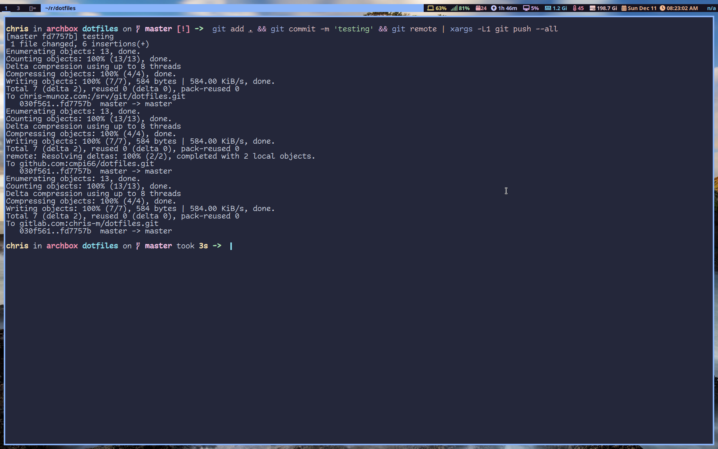Click the 63% battery value

[x=441, y=8]
